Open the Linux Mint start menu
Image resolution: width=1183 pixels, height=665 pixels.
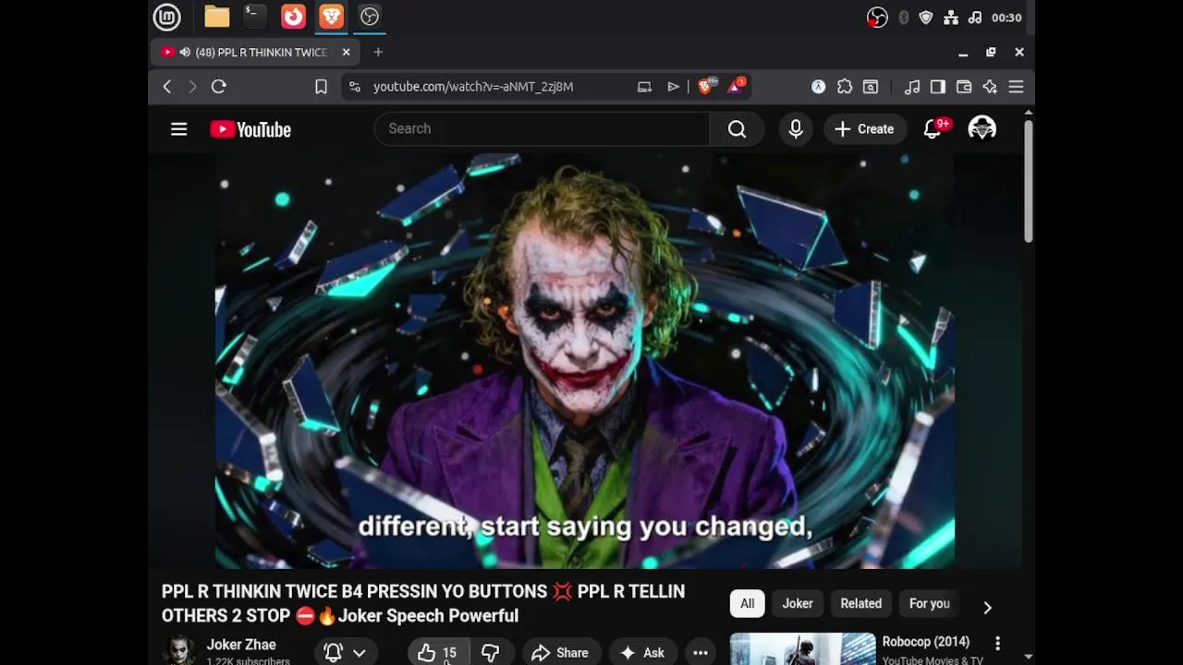(167, 17)
